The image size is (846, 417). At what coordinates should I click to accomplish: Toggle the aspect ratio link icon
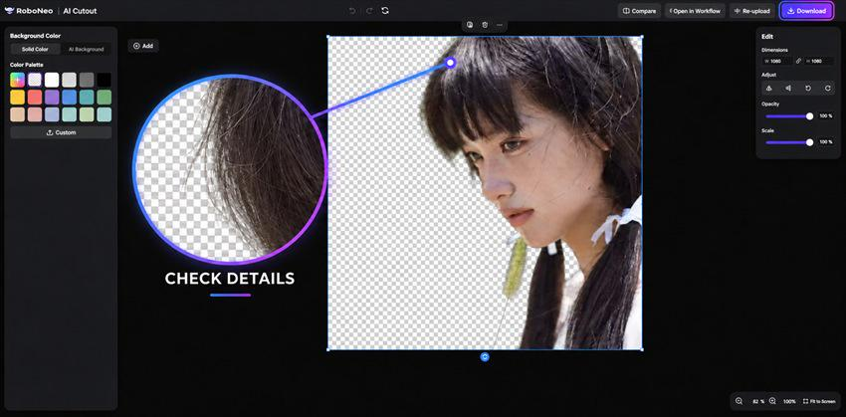click(798, 62)
